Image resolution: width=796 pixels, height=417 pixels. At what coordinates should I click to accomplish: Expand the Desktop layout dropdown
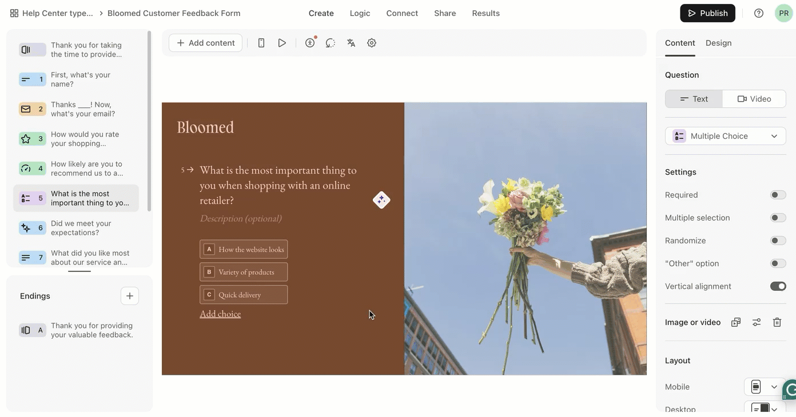[x=765, y=409]
